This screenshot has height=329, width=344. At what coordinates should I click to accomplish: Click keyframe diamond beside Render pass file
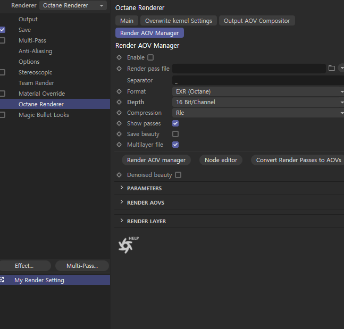pos(119,69)
